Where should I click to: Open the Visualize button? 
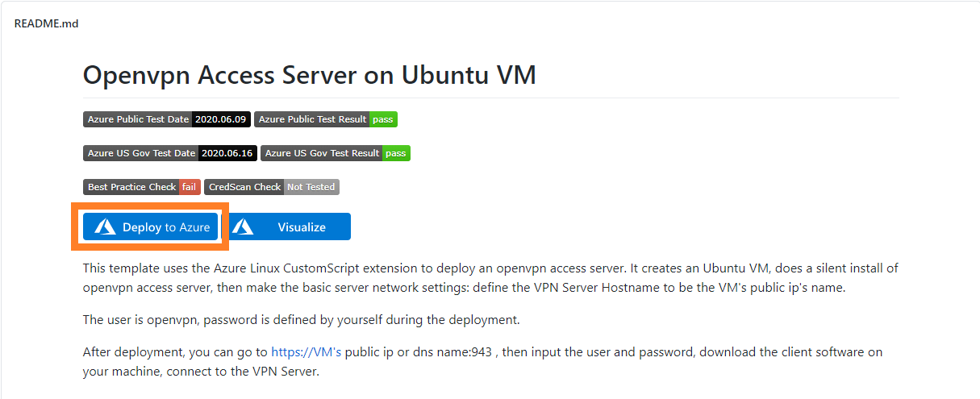pos(287,227)
